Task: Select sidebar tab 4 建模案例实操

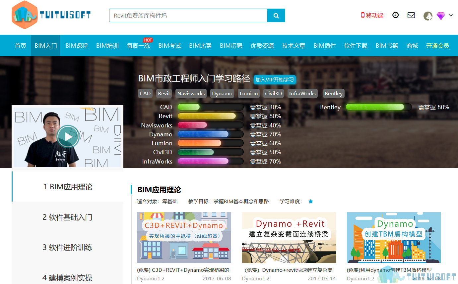Action: pos(68,278)
